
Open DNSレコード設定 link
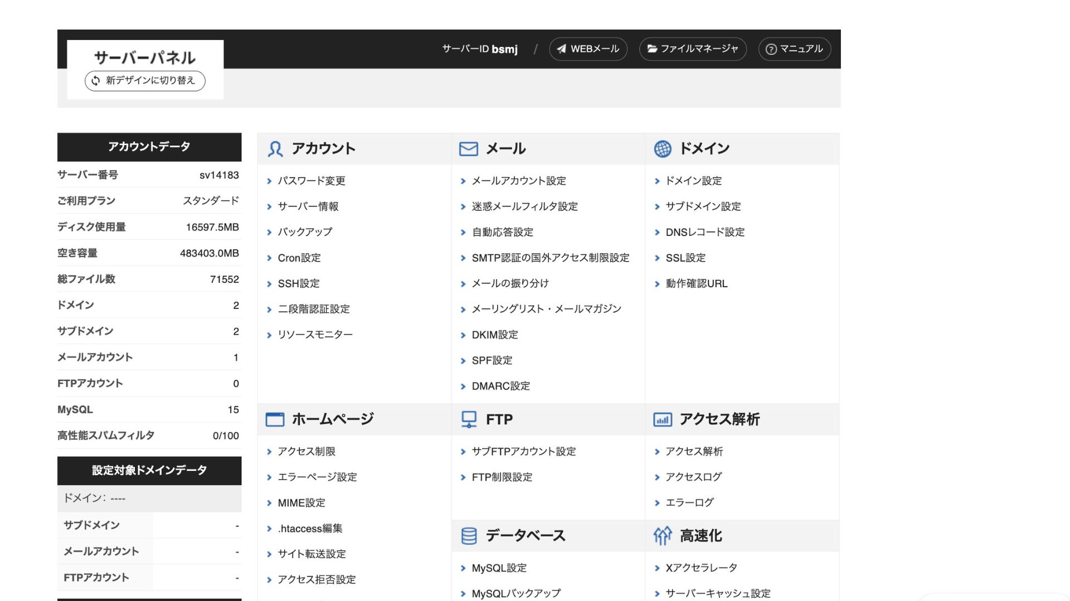click(705, 232)
